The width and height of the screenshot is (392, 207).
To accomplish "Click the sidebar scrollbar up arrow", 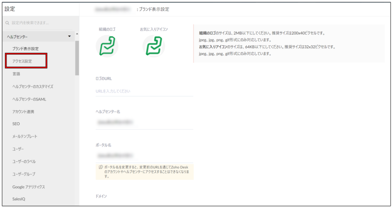I will click(77, 34).
